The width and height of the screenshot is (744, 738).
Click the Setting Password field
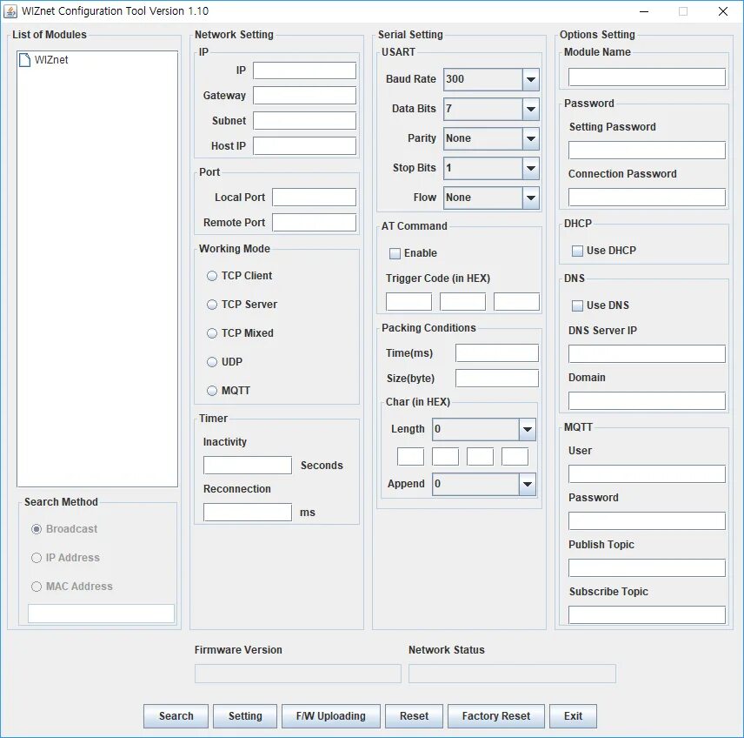click(x=647, y=151)
